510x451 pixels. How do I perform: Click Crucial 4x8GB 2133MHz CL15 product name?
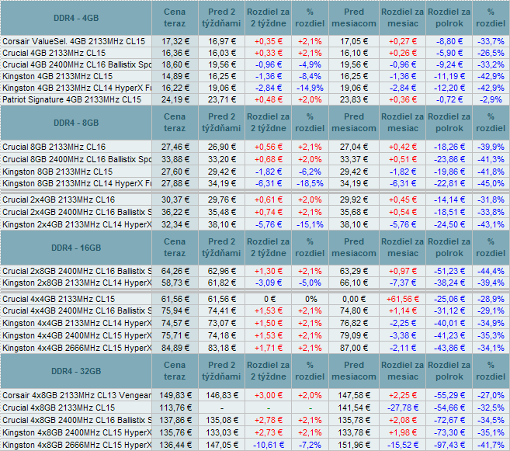pyautogui.click(x=58, y=408)
